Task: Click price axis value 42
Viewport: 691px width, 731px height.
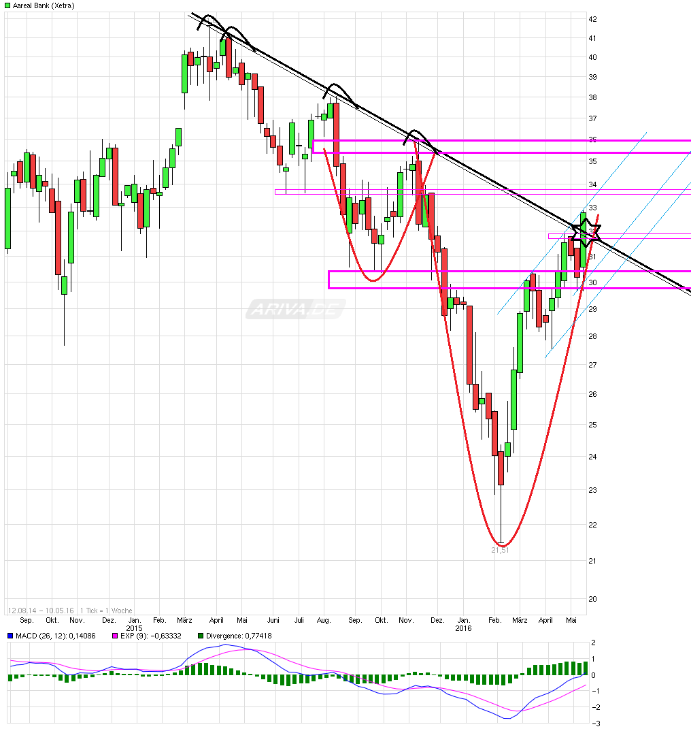Action: (x=592, y=19)
